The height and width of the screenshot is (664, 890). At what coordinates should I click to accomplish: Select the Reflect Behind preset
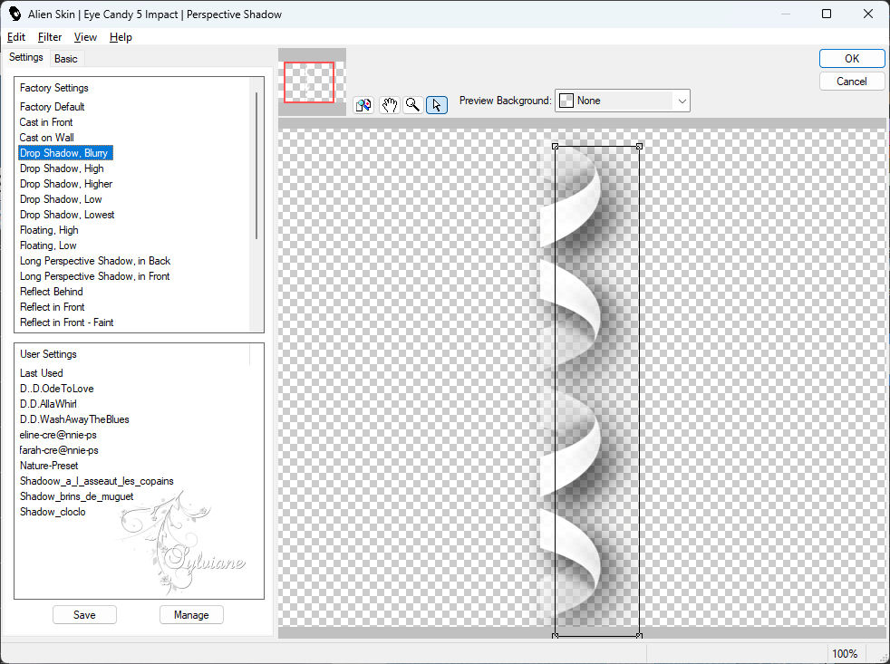tap(51, 291)
